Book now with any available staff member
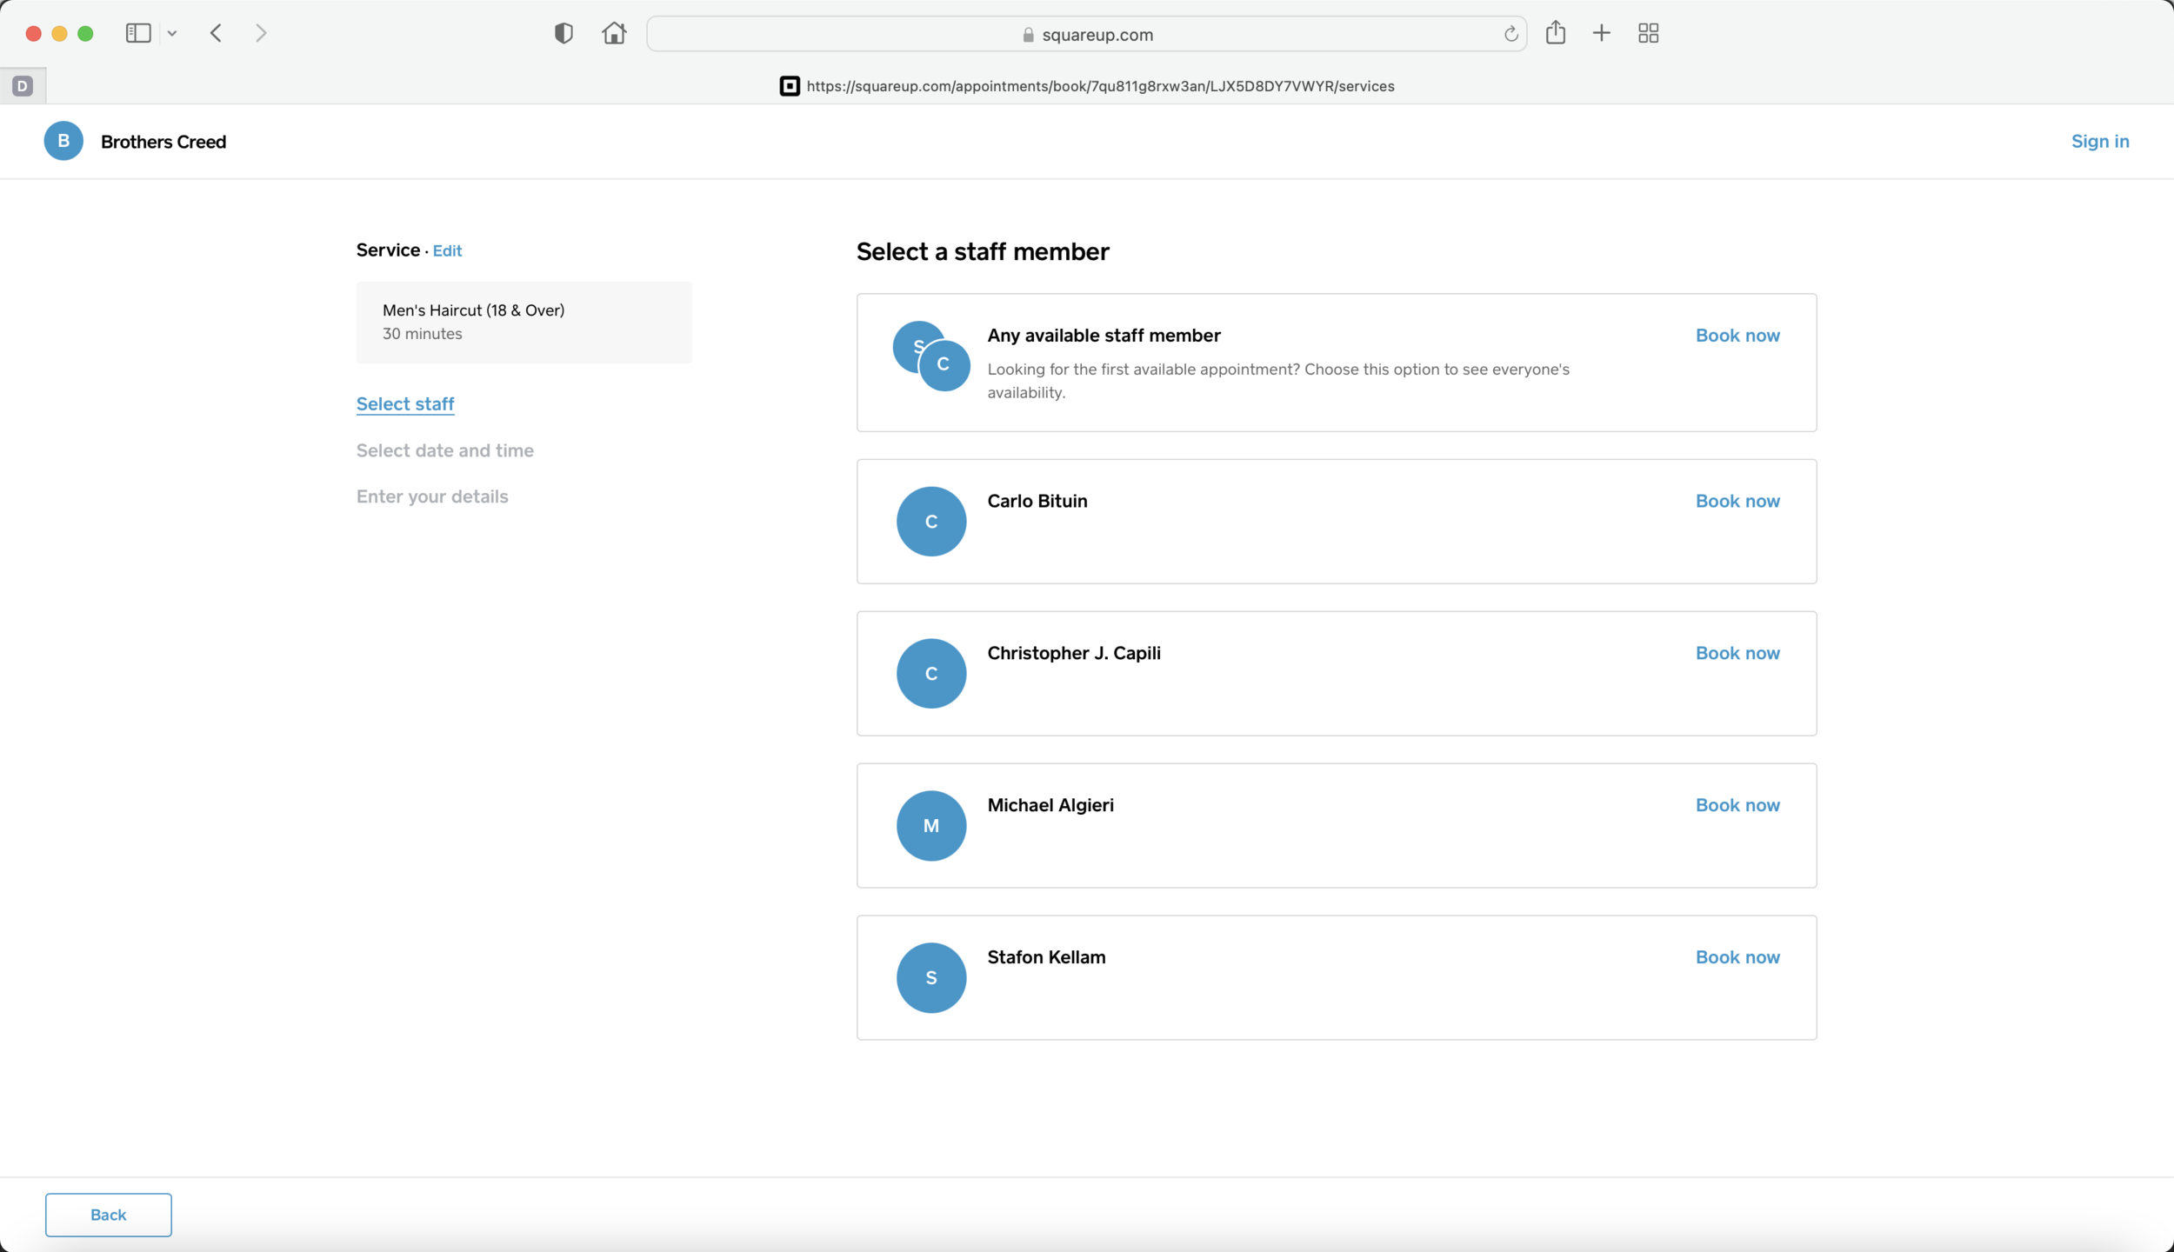 coord(1737,336)
